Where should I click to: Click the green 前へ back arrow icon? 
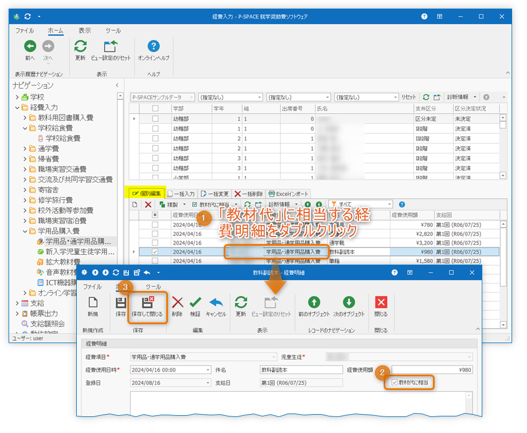point(30,46)
